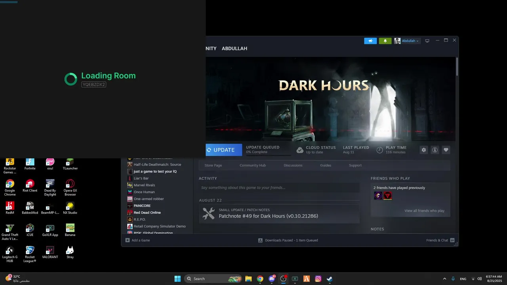Select One-armed robber in library list
This screenshot has width=507, height=285.
pyautogui.click(x=149, y=199)
